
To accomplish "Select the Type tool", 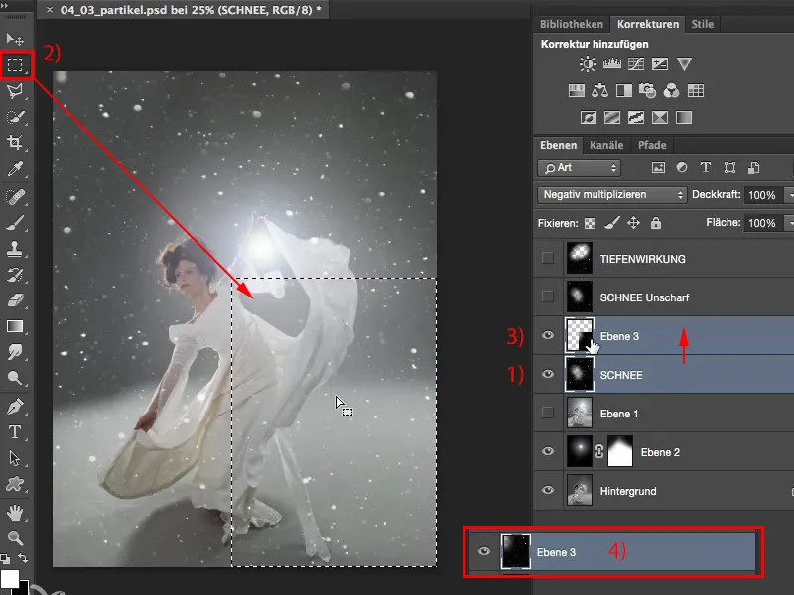I will coord(15,432).
